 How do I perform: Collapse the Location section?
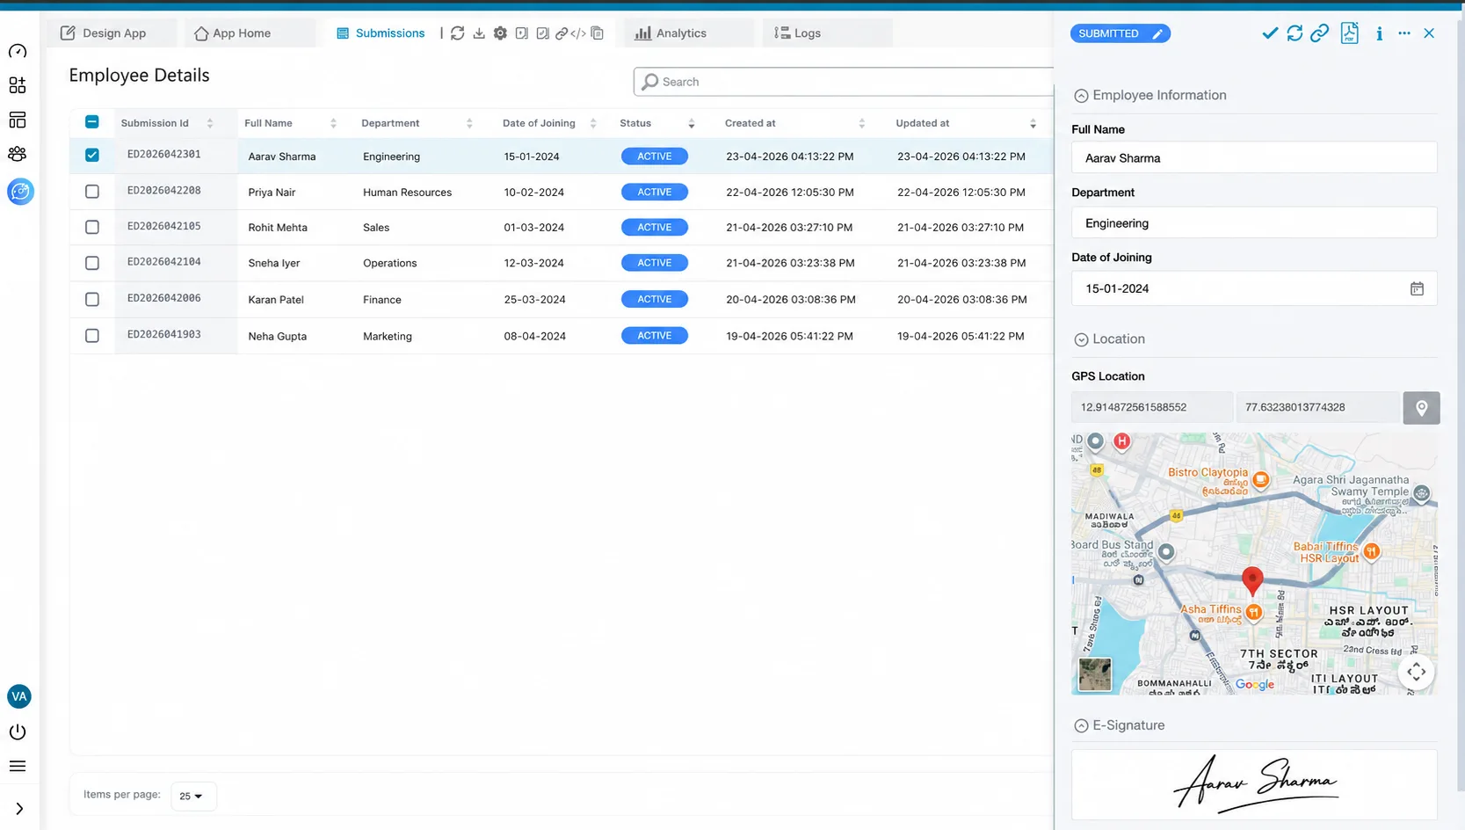(x=1081, y=339)
